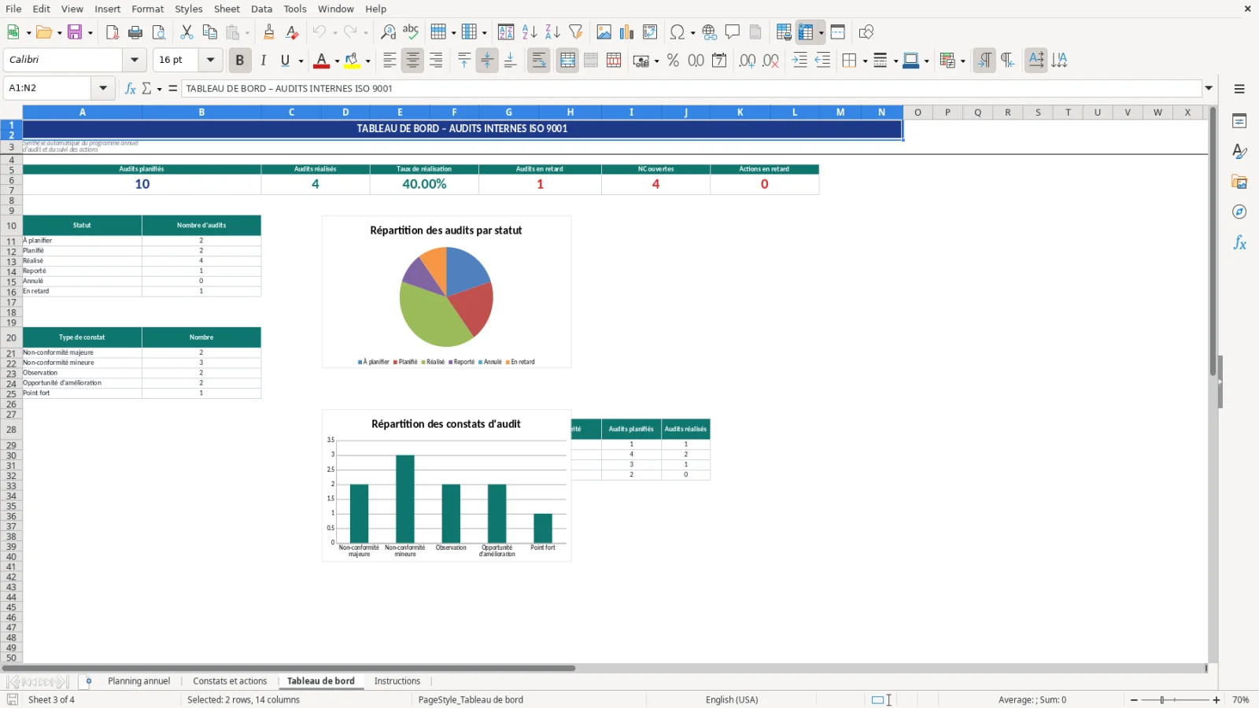Open New document dropdown arrow
Image resolution: width=1259 pixels, height=708 pixels.
pos(28,32)
